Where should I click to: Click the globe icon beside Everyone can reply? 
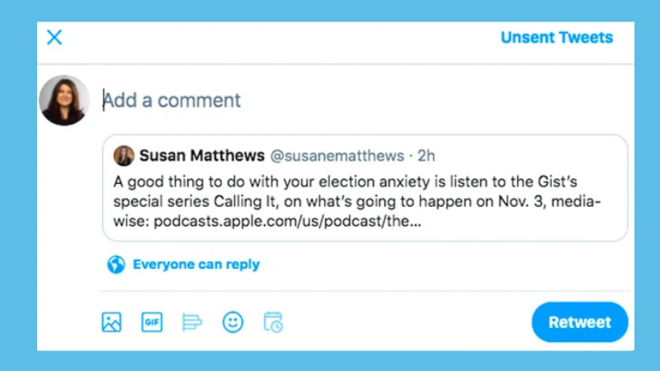click(115, 265)
